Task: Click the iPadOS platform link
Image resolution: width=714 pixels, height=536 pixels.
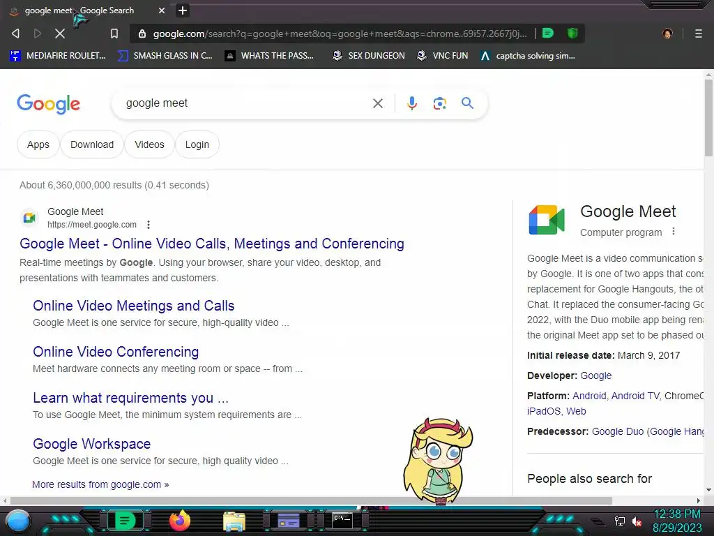Action: [x=544, y=411]
